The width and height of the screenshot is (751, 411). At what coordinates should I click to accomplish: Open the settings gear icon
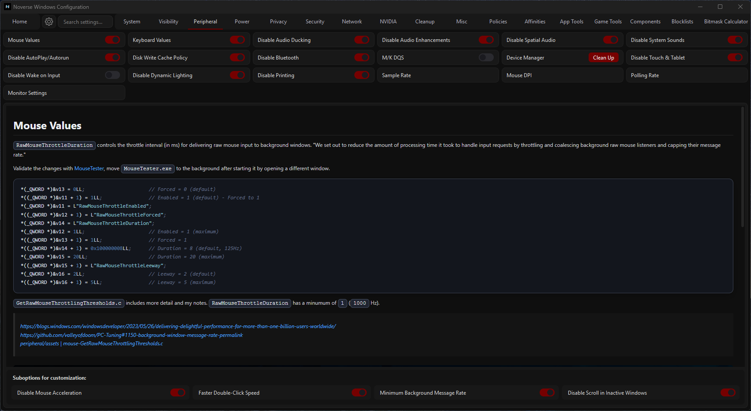[49, 22]
